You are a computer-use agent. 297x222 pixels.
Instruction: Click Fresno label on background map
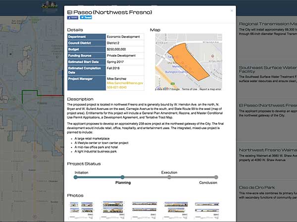42,103
